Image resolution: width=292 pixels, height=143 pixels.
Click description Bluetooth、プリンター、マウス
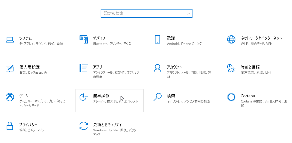[x=112, y=44]
